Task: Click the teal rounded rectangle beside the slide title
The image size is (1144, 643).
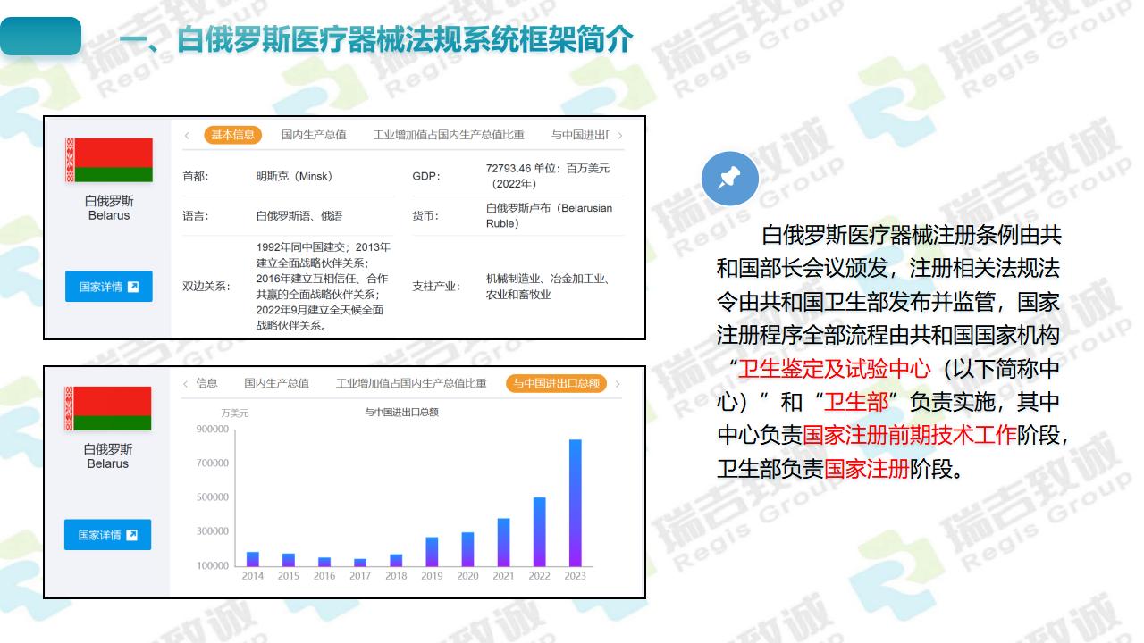Action: (x=41, y=37)
